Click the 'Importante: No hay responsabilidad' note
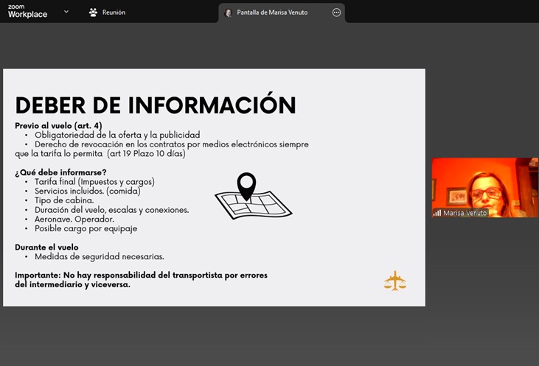Screen dimensions: 539x366 (141, 280)
